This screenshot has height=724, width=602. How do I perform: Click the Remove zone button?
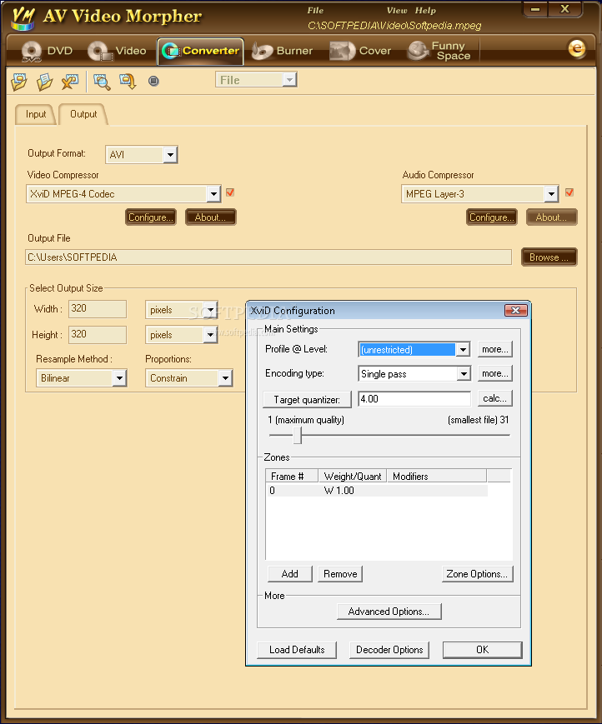(x=340, y=574)
